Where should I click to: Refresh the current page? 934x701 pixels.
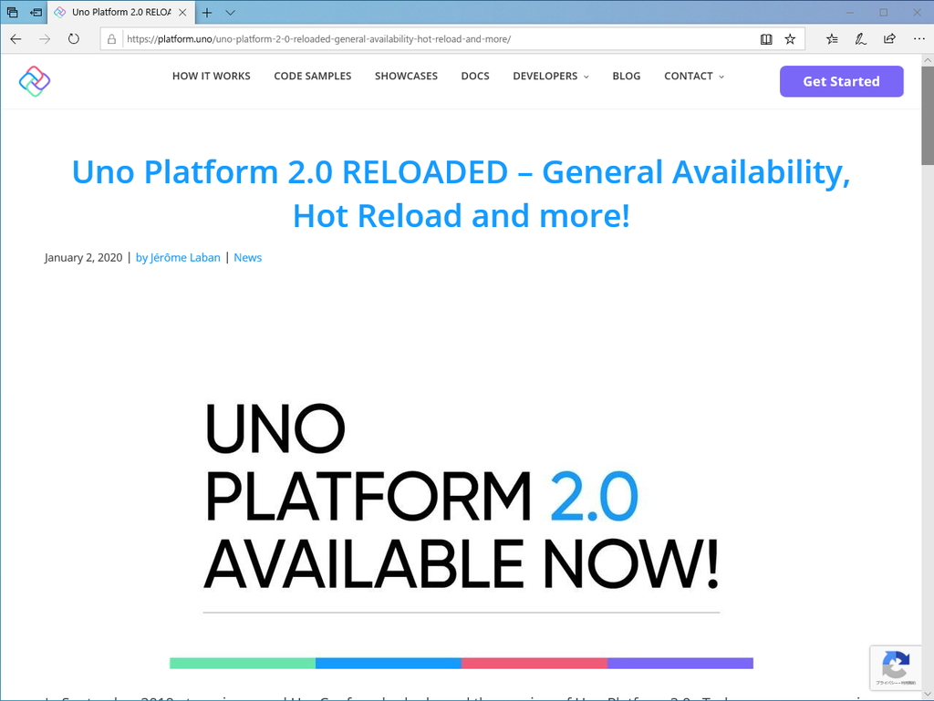pyautogui.click(x=73, y=38)
